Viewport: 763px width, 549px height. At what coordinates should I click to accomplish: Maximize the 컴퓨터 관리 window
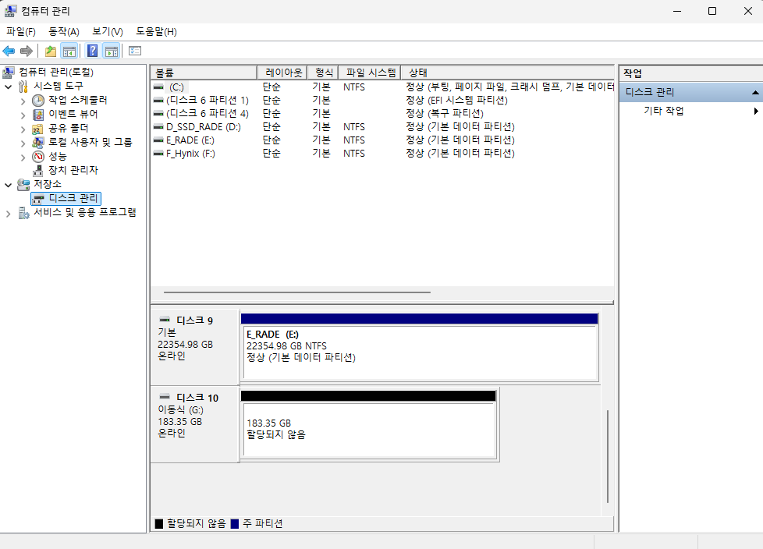[x=712, y=11]
